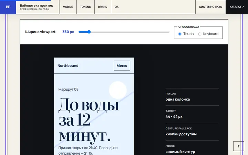Click the Маршрут 08 label
248x155 pixels.
pyautogui.click(x=68, y=89)
